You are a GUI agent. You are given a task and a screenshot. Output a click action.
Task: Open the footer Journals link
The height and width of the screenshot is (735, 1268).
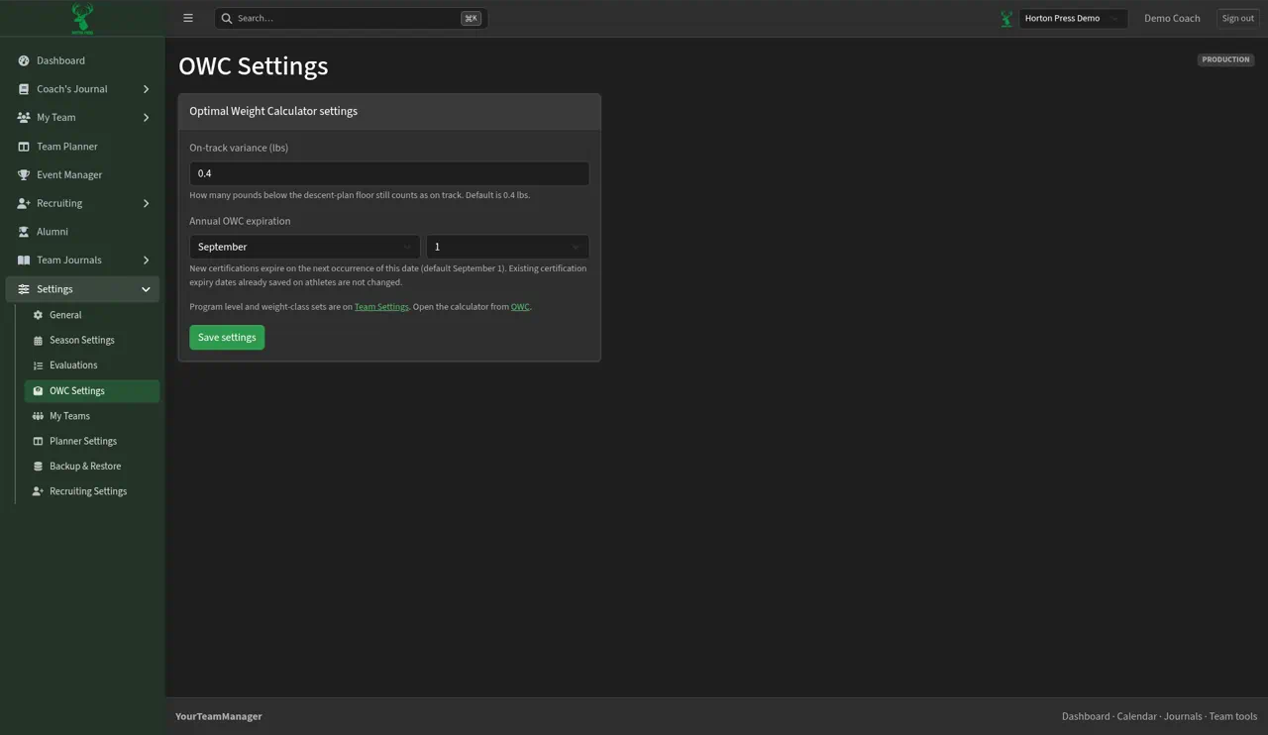(1183, 716)
